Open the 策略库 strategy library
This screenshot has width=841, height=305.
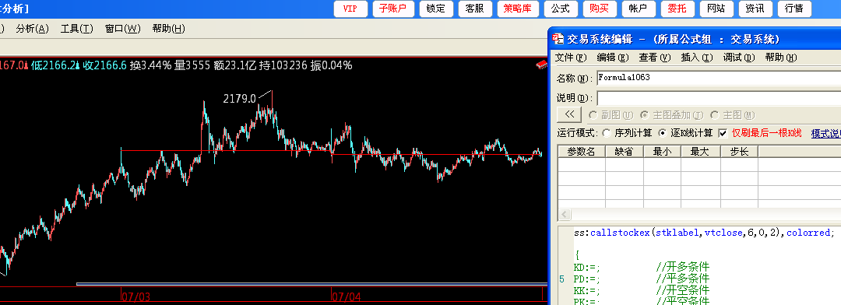click(x=518, y=9)
